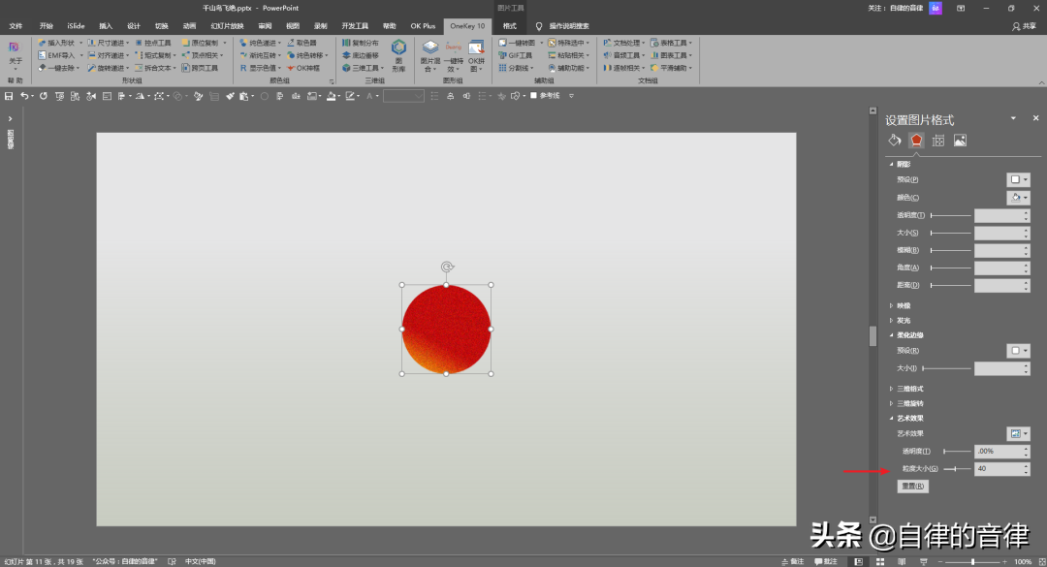Screen dimensions: 1047x567
Task: Click the 粒度大小 value field showing 40
Action: pyautogui.click(x=997, y=469)
